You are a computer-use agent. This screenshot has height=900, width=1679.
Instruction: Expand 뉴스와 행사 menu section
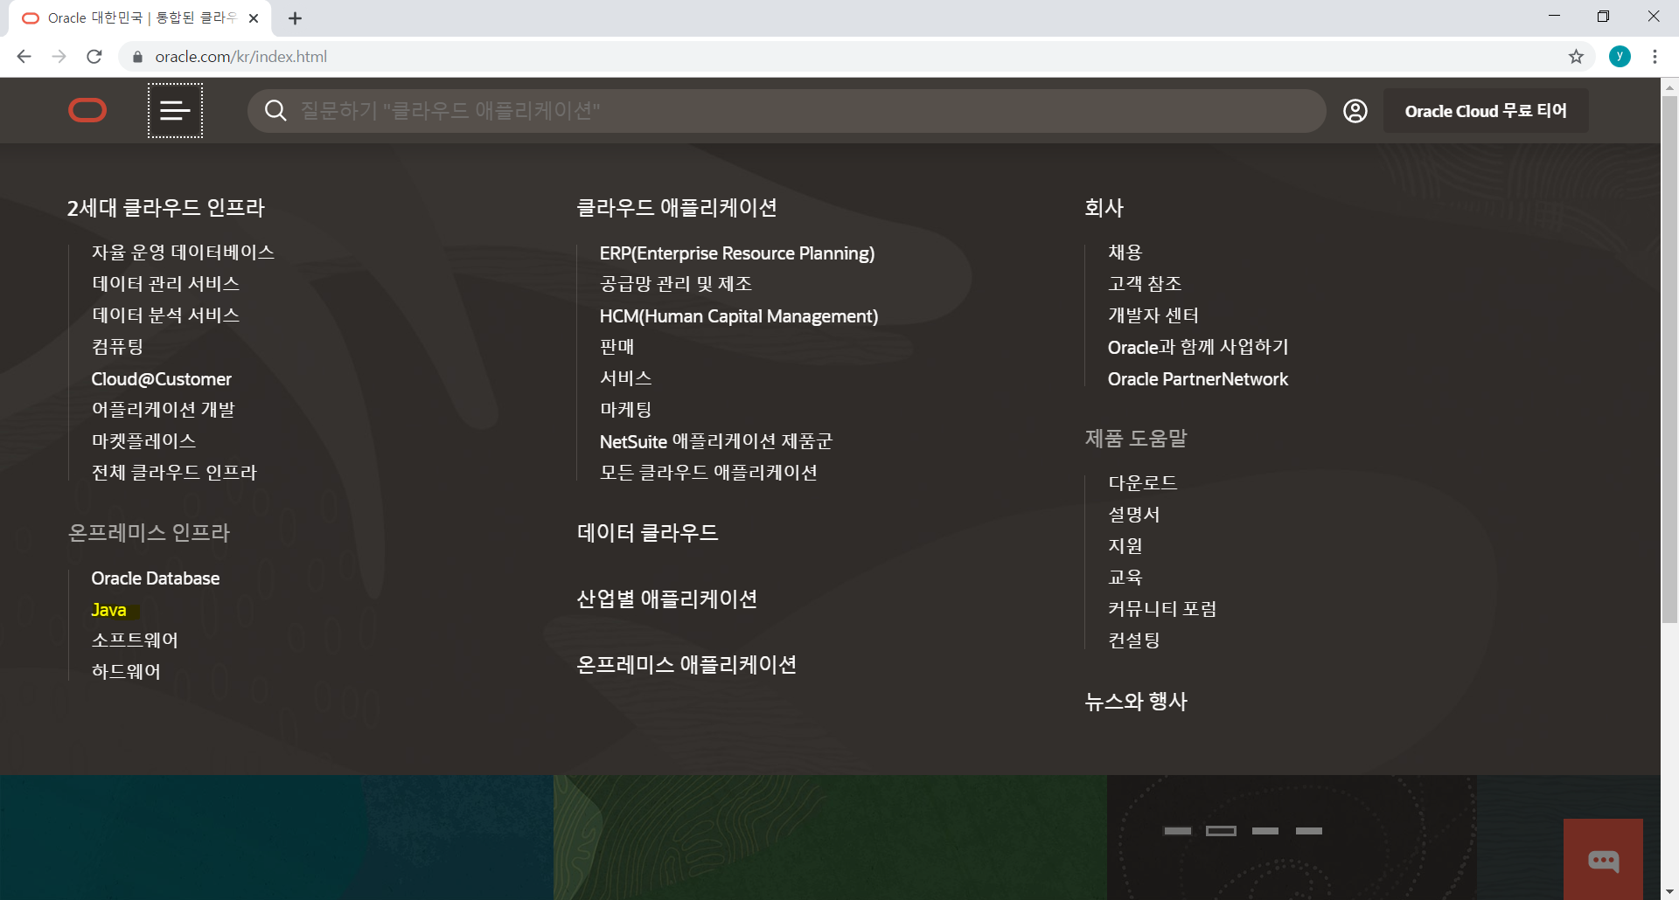(x=1136, y=702)
